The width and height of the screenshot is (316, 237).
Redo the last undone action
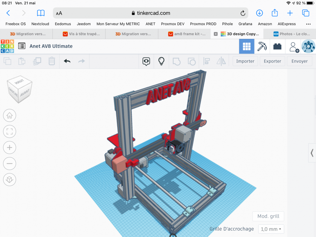point(82,61)
